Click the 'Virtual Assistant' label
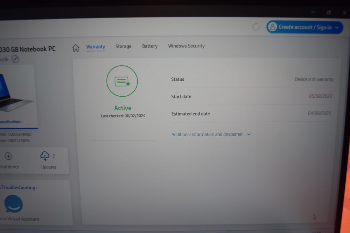Screen dimensions: 350x233 [23, 219]
